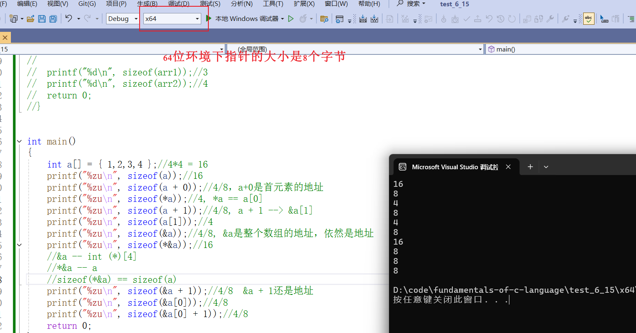Click the search magnifier icon in menu bar
This screenshot has height=333, width=636.
(400, 3)
